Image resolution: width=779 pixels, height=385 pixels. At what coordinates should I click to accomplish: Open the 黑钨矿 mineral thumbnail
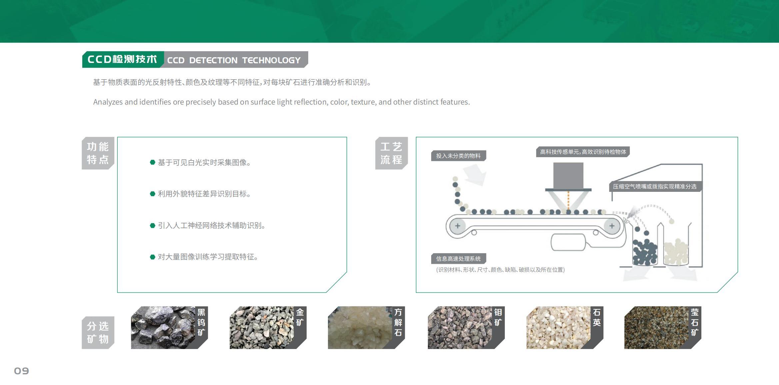(170, 328)
